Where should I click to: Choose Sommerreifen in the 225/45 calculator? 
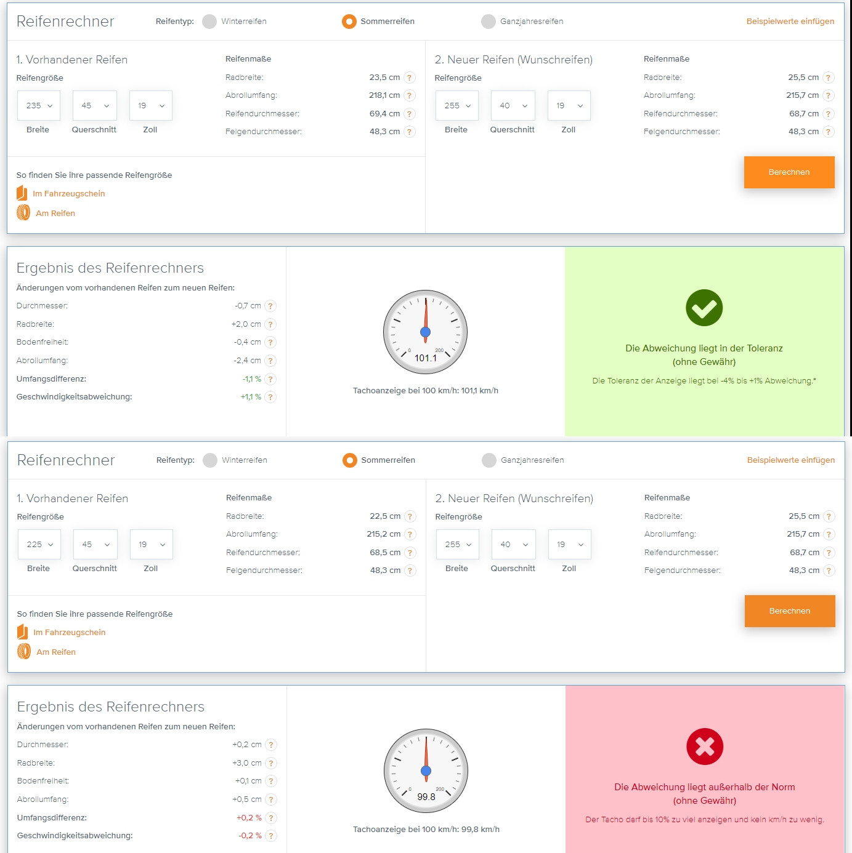[x=350, y=460]
